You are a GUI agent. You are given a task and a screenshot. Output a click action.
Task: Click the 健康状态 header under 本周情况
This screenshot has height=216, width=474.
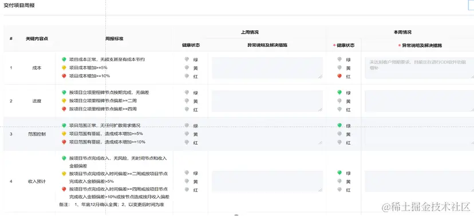tap(346, 46)
